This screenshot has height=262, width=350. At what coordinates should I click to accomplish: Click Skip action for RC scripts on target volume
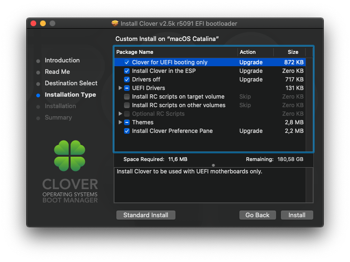click(245, 97)
